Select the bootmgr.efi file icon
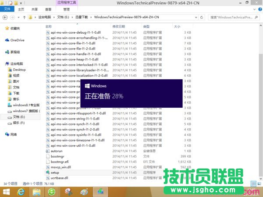The height and width of the screenshot is (197, 263). point(48,162)
